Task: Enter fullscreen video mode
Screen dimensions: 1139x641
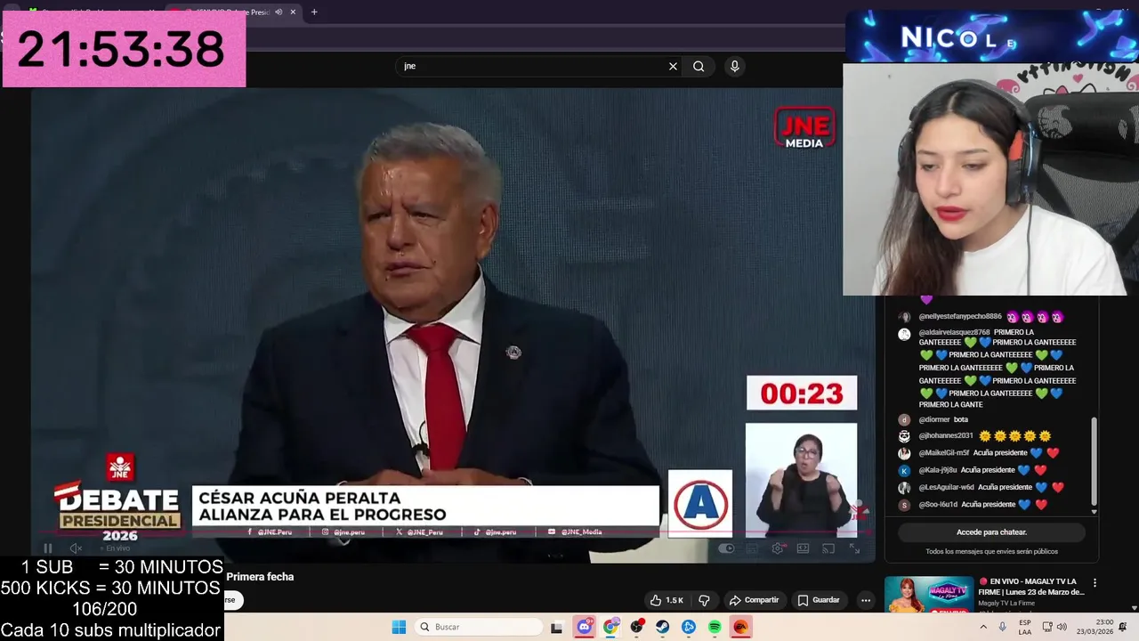Action: pos(854,548)
